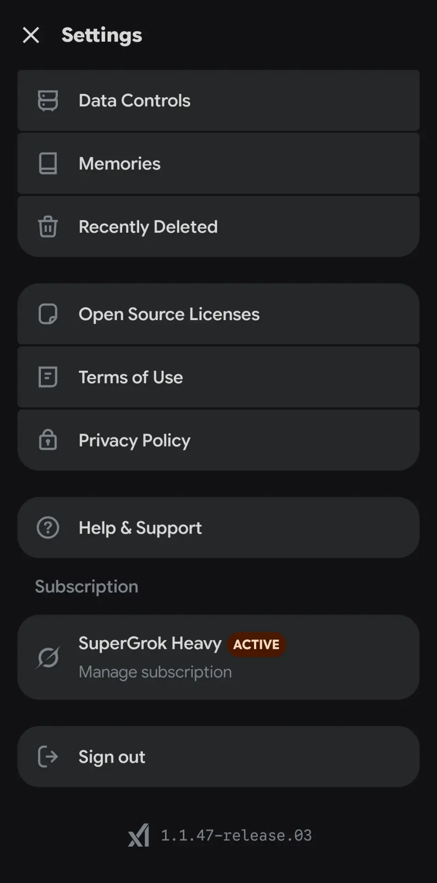The height and width of the screenshot is (883, 437).
Task: Select Help & Support
Action: pyautogui.click(x=218, y=528)
